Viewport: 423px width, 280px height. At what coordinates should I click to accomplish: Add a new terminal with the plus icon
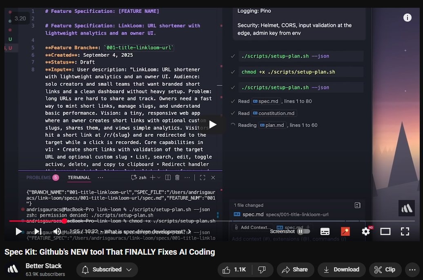click(152, 178)
